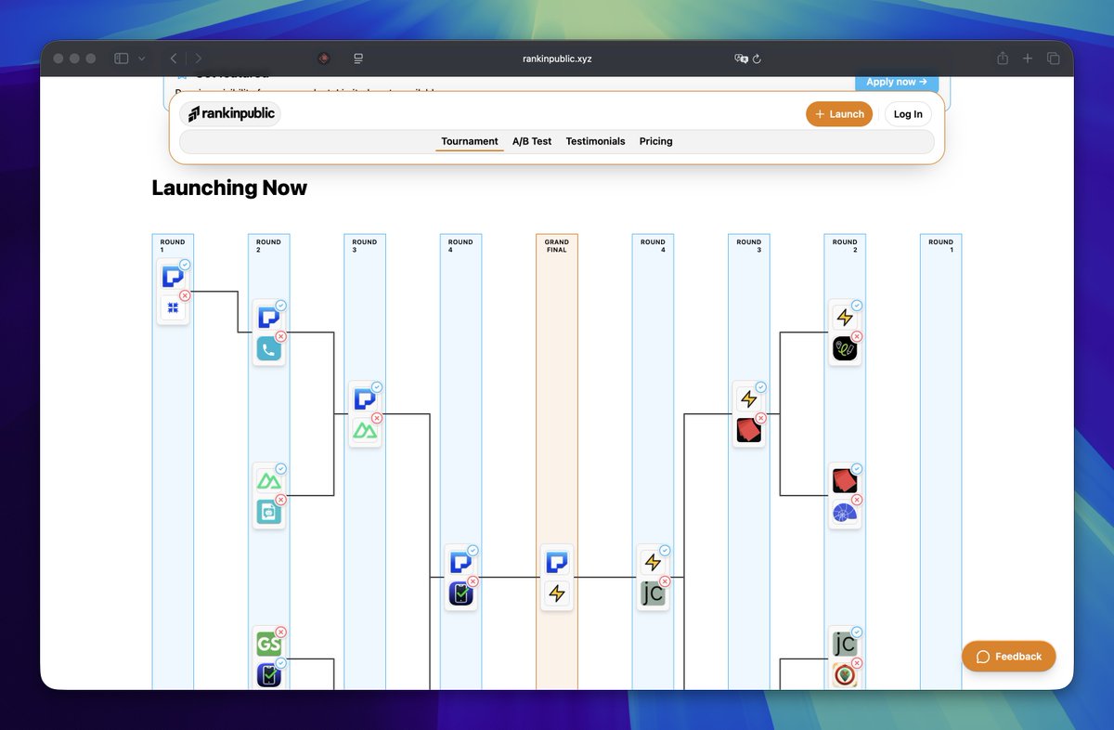
Task: Select the lightning bolt logo in the Grand Final column
Action: [557, 593]
